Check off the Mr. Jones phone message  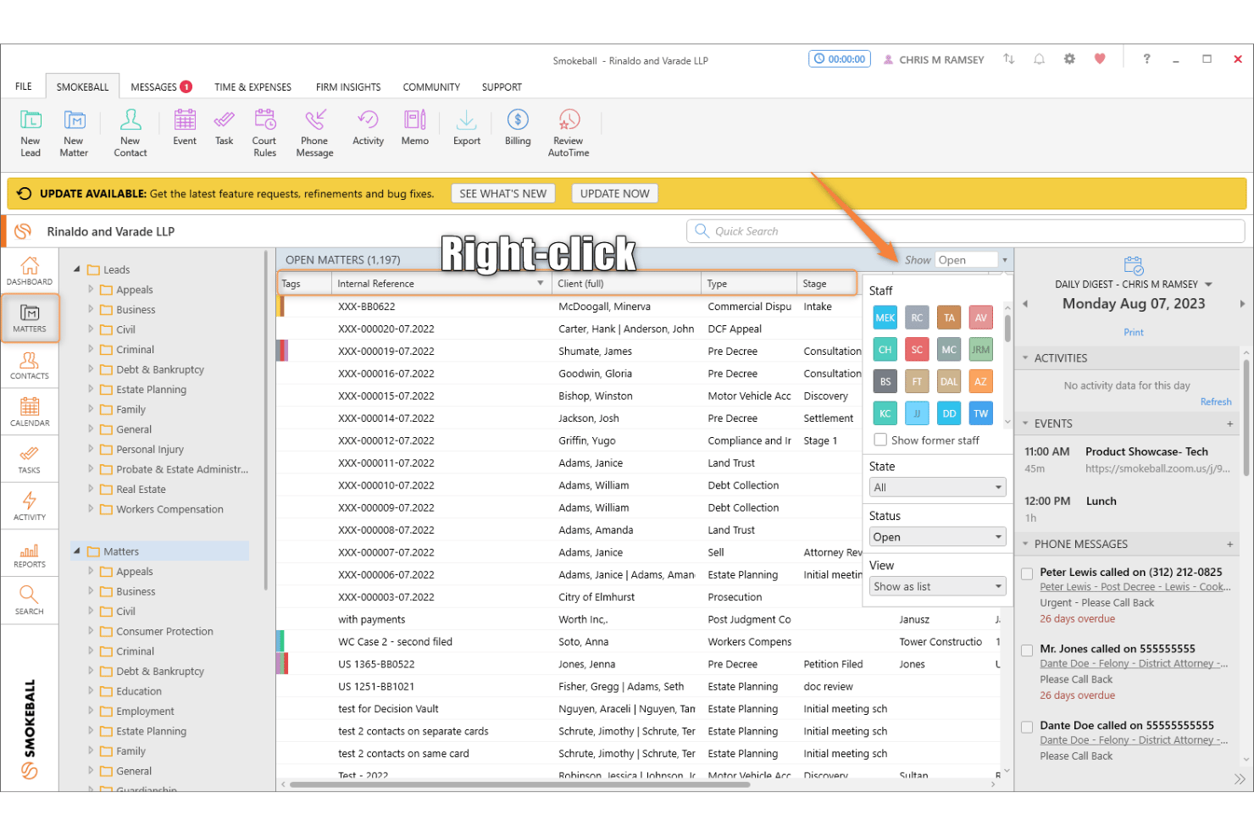1027,650
